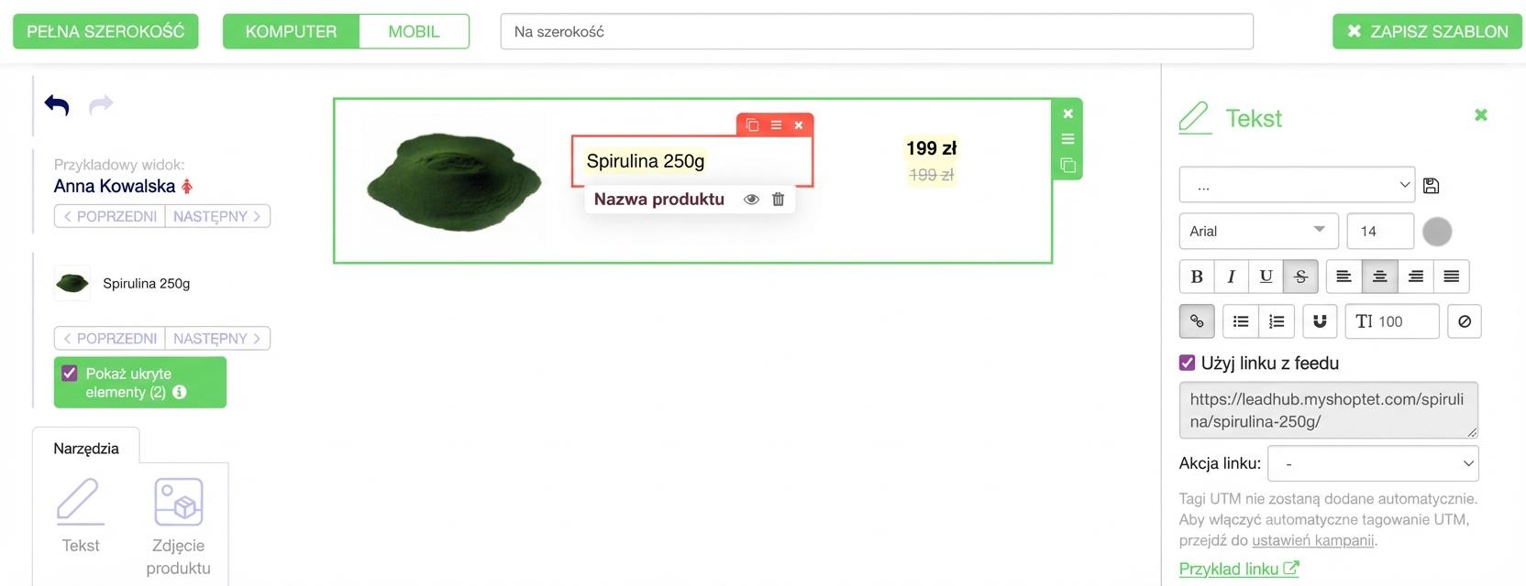Disable Pokaż ukryte elementy checkbox
1526x586 pixels.
click(69, 374)
